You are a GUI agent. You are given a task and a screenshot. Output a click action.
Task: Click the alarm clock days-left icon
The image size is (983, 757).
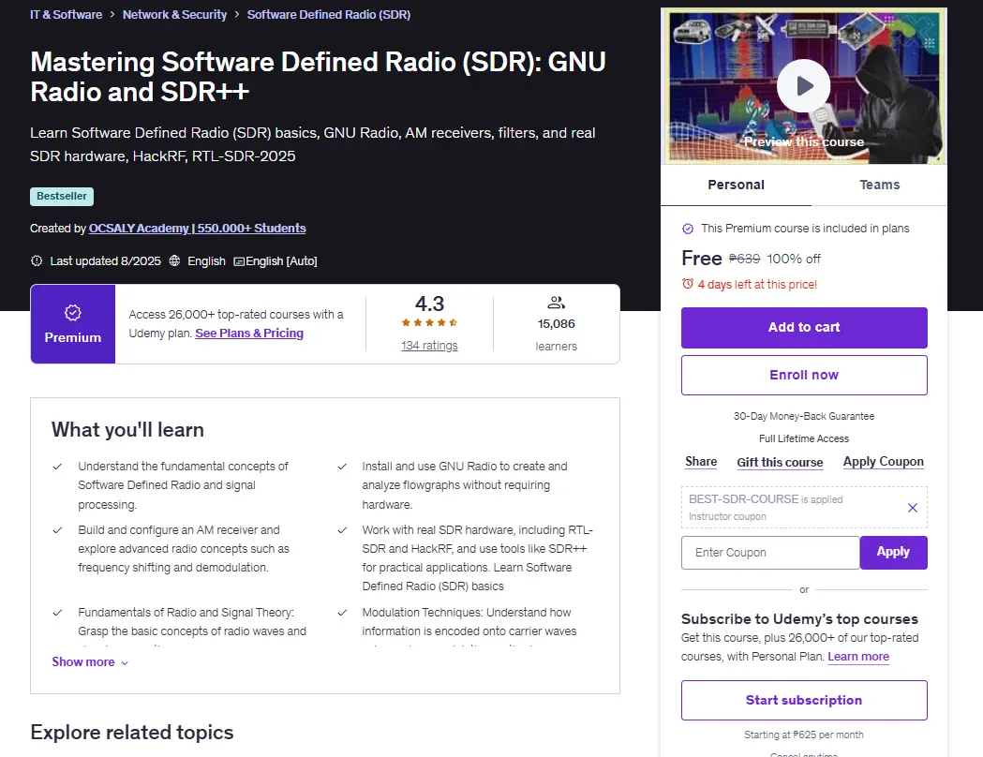688,284
